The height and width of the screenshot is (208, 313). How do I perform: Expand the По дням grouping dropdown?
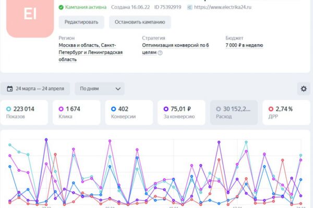point(100,88)
